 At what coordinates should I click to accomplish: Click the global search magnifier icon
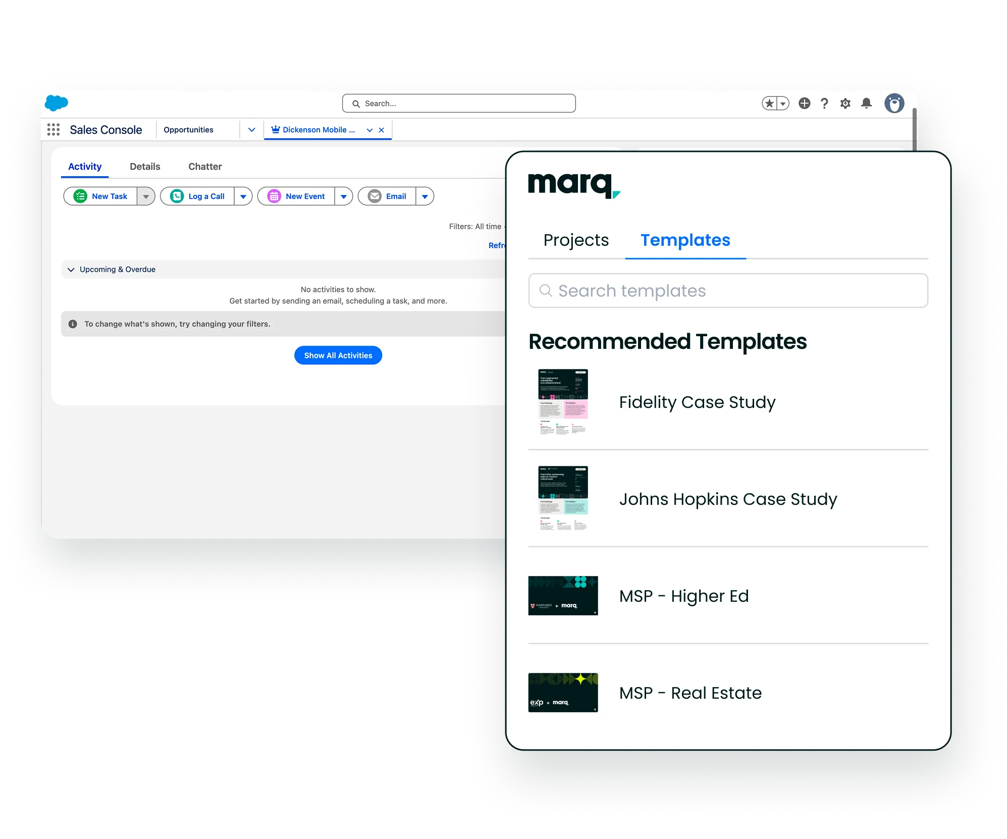(x=356, y=103)
